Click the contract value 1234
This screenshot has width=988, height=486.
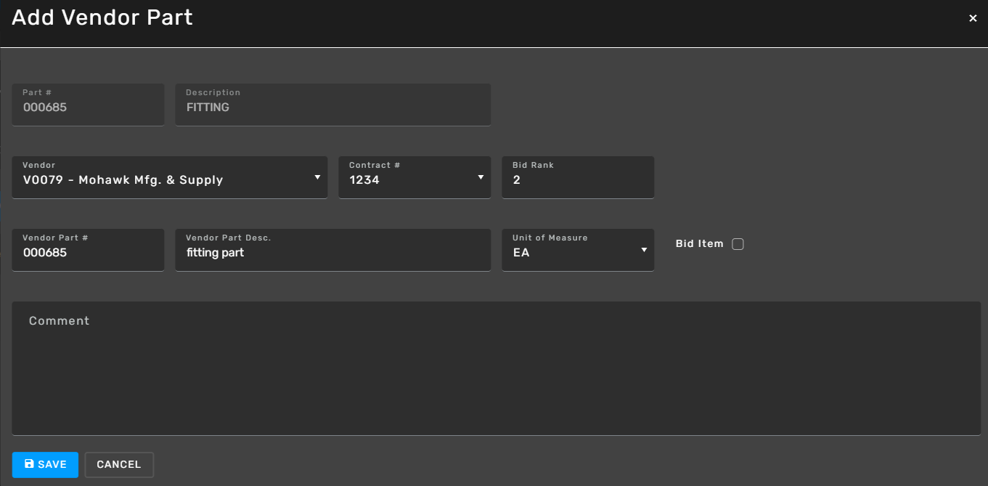(x=364, y=180)
